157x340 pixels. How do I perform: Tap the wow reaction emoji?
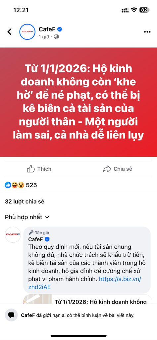click(21, 185)
